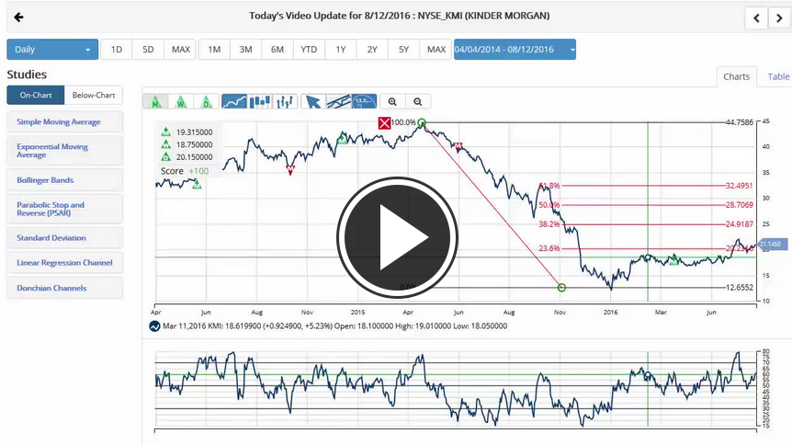
Task: Switch to the On-Chart studies tab
Action: click(36, 95)
